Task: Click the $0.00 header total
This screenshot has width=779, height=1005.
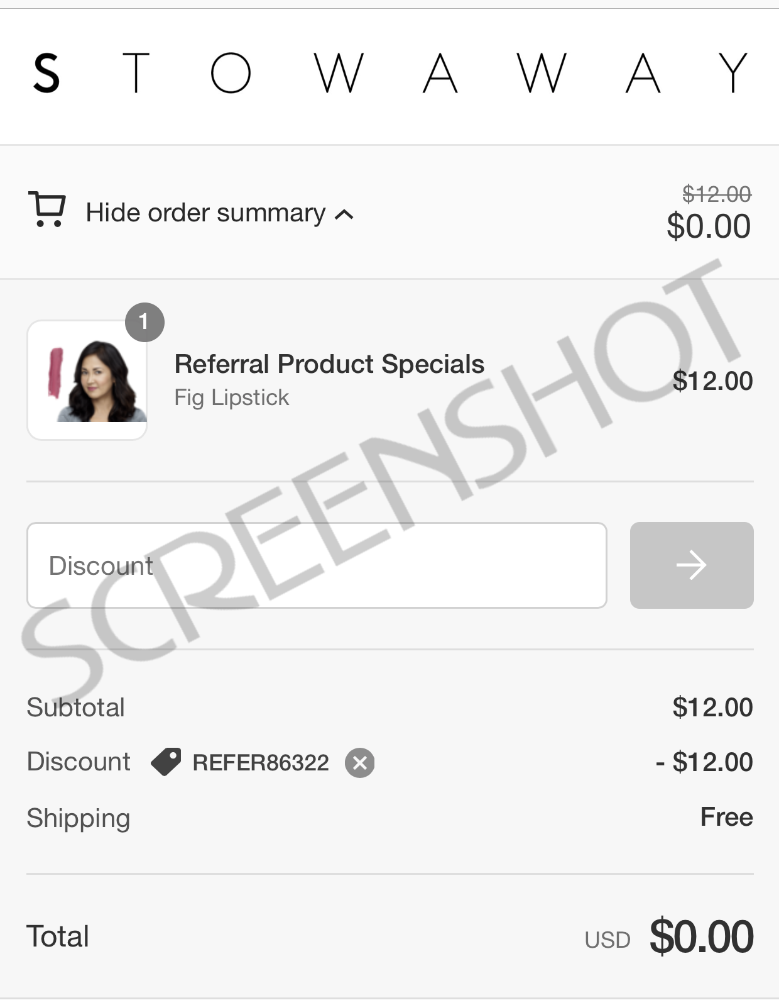Action: pos(709,226)
